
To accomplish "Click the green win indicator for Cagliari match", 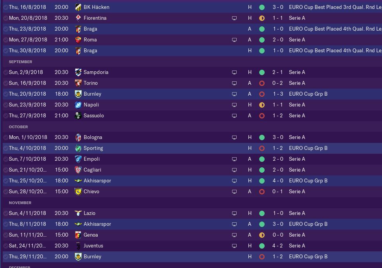I will click(262, 170).
